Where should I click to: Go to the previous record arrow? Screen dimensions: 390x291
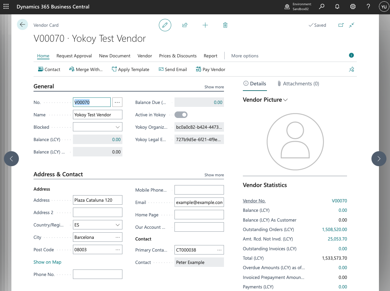coord(11,159)
